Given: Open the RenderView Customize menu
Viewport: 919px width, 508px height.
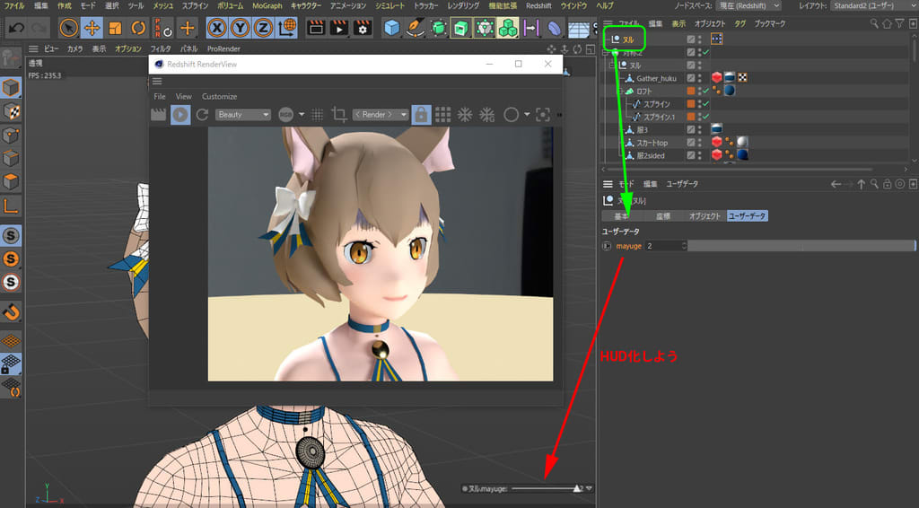Looking at the screenshot, I should coord(219,96).
